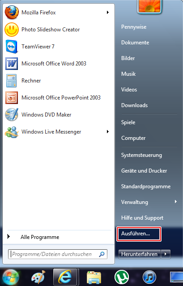Open uTorrent from the taskbar
183x286 pixels.
[122, 277]
